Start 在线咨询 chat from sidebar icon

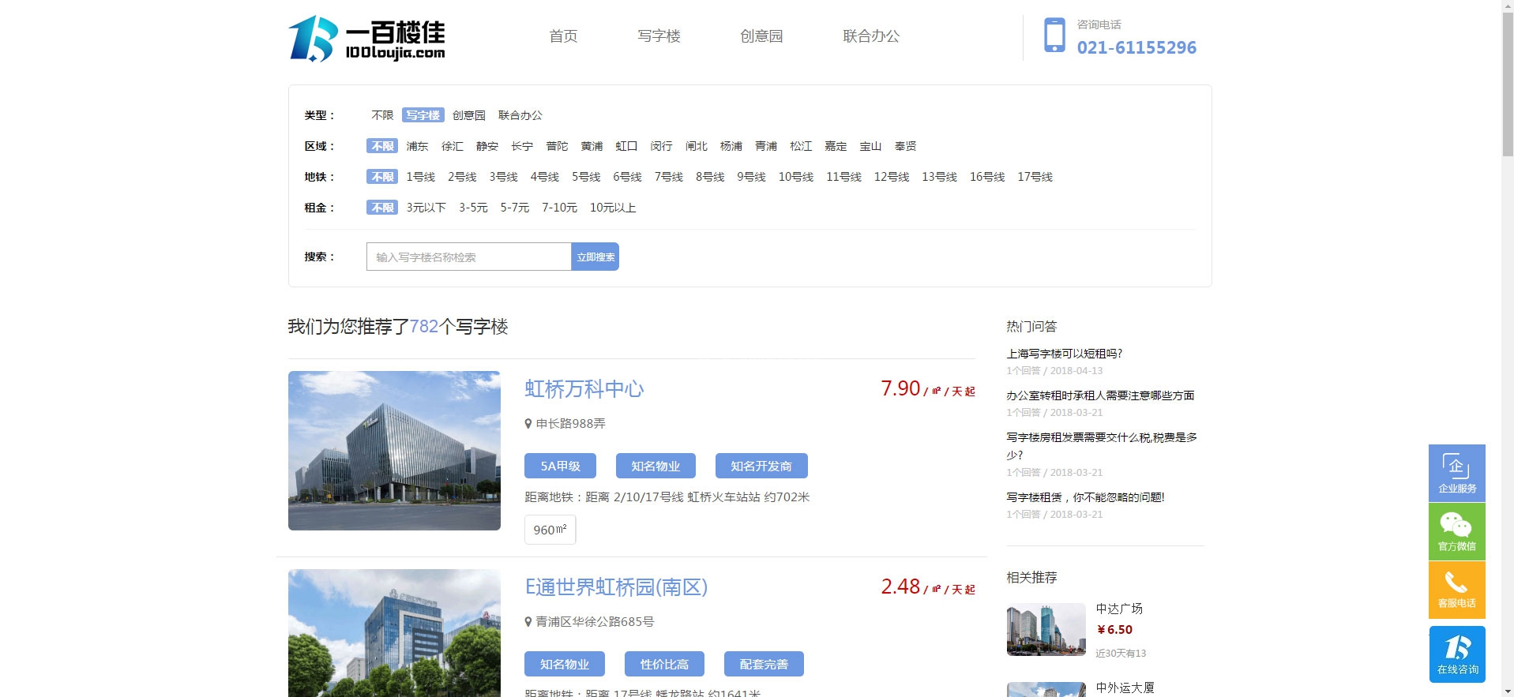(x=1456, y=654)
